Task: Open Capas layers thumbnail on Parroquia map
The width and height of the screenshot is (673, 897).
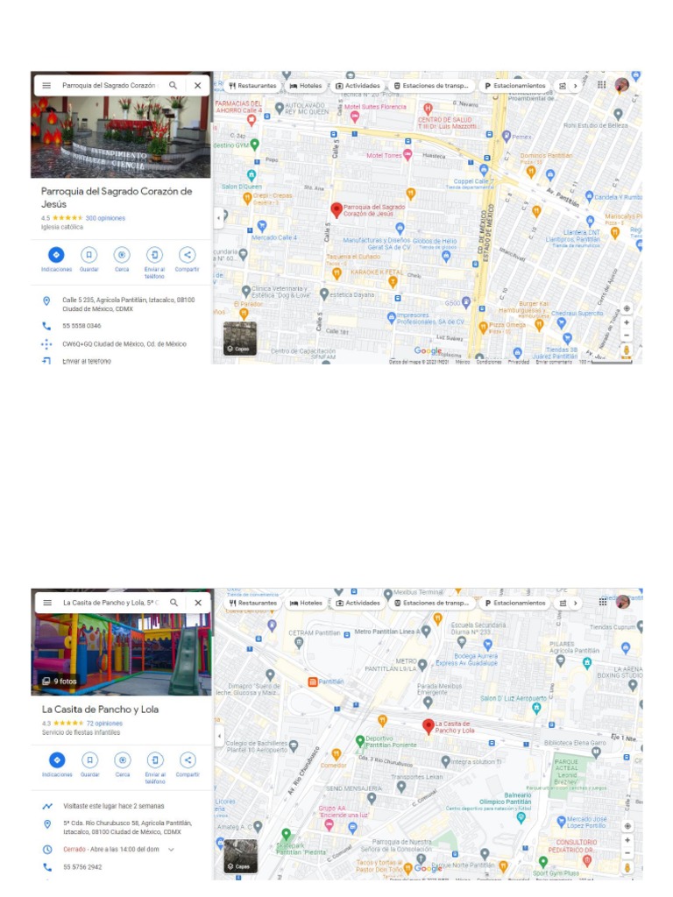Action: coord(240,338)
